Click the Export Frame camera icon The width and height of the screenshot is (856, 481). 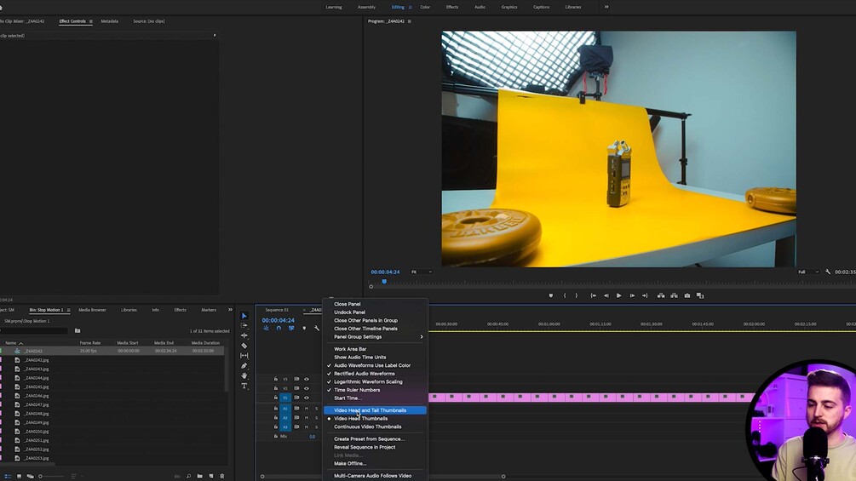(x=687, y=295)
